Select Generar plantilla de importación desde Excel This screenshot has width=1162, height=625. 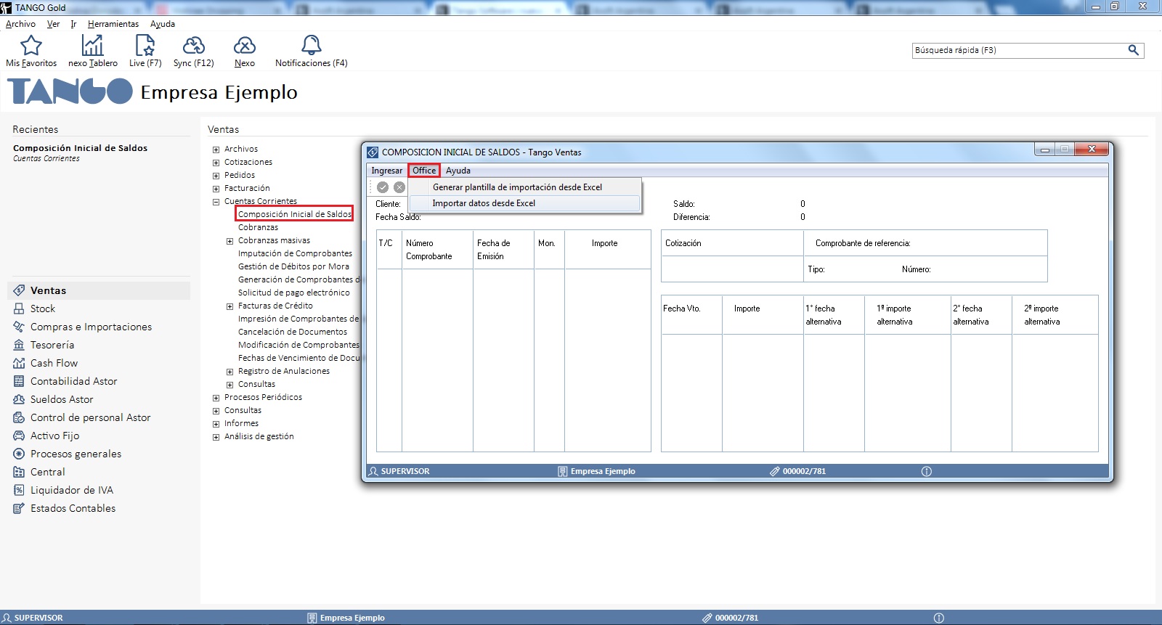(517, 187)
